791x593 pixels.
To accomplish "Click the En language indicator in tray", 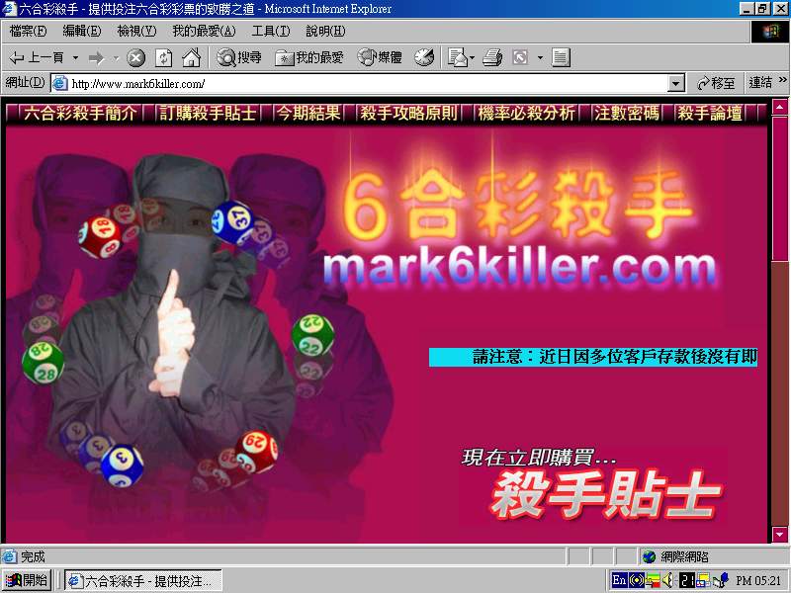I will [x=619, y=580].
